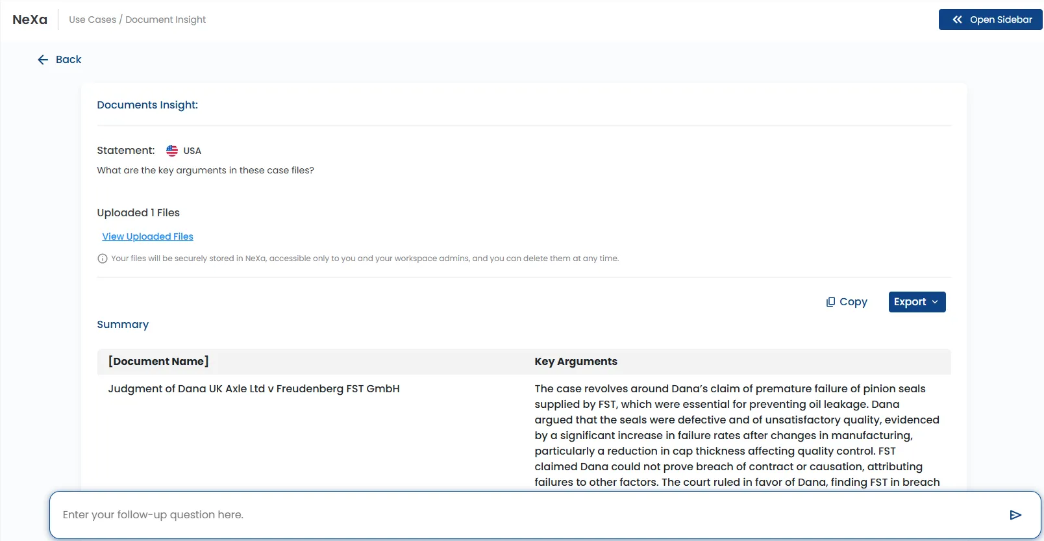This screenshot has width=1044, height=541.
Task: Open the Export dropdown
Action: (917, 302)
